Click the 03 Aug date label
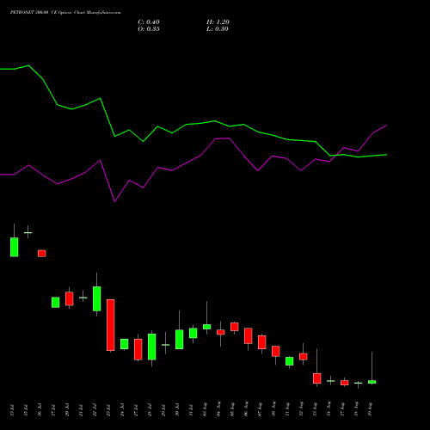Image resolution: width=430 pixels, height=430 pixels. [x=205, y=409]
